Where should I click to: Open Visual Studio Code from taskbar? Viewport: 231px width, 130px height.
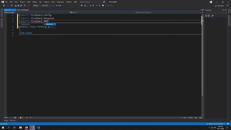tap(38, 127)
